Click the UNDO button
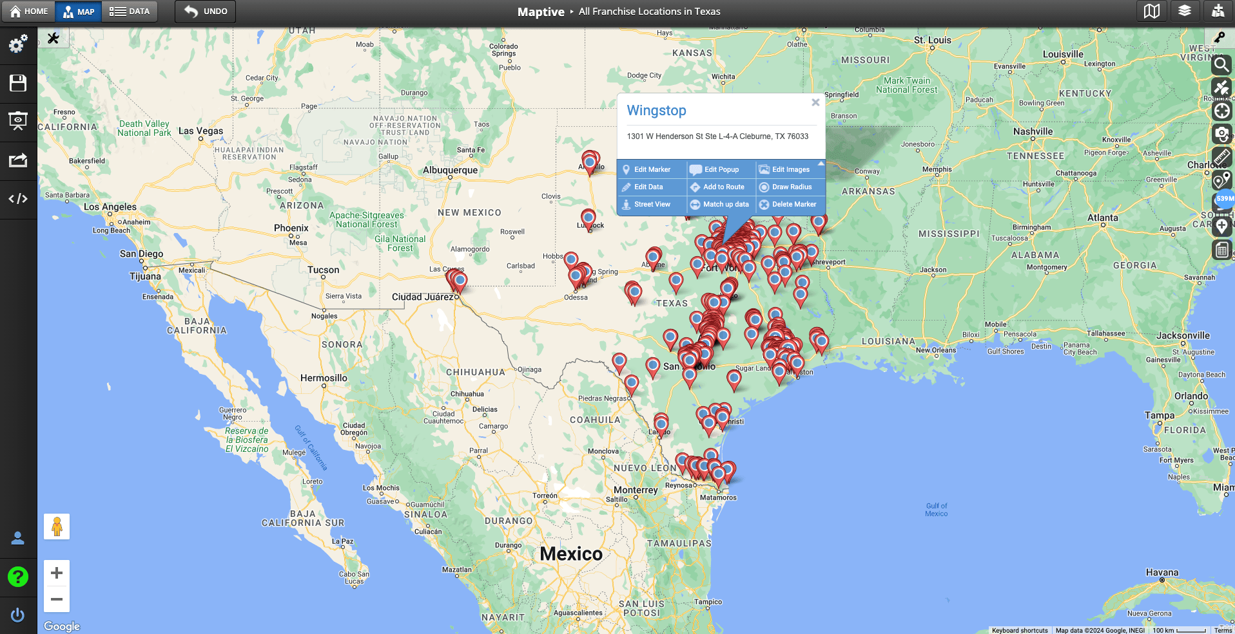1235x634 pixels. click(x=206, y=11)
